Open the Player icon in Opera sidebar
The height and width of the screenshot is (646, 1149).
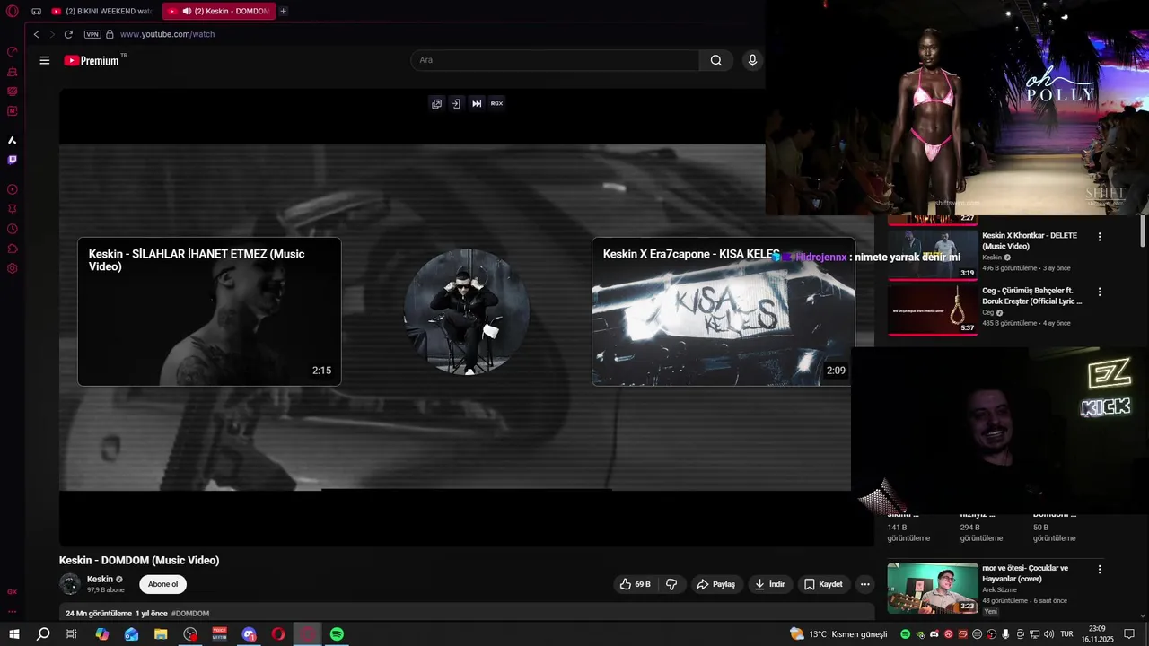pos(13,189)
